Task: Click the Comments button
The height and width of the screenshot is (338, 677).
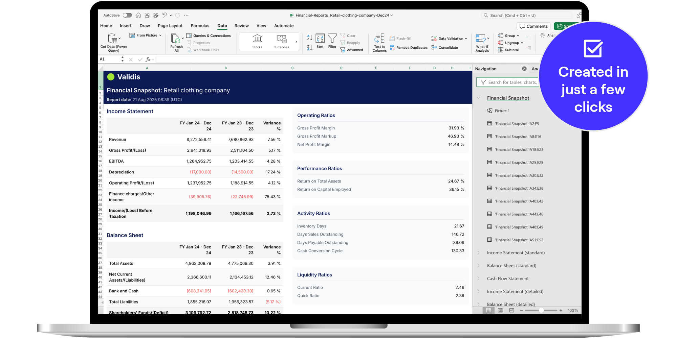Action: (533, 26)
